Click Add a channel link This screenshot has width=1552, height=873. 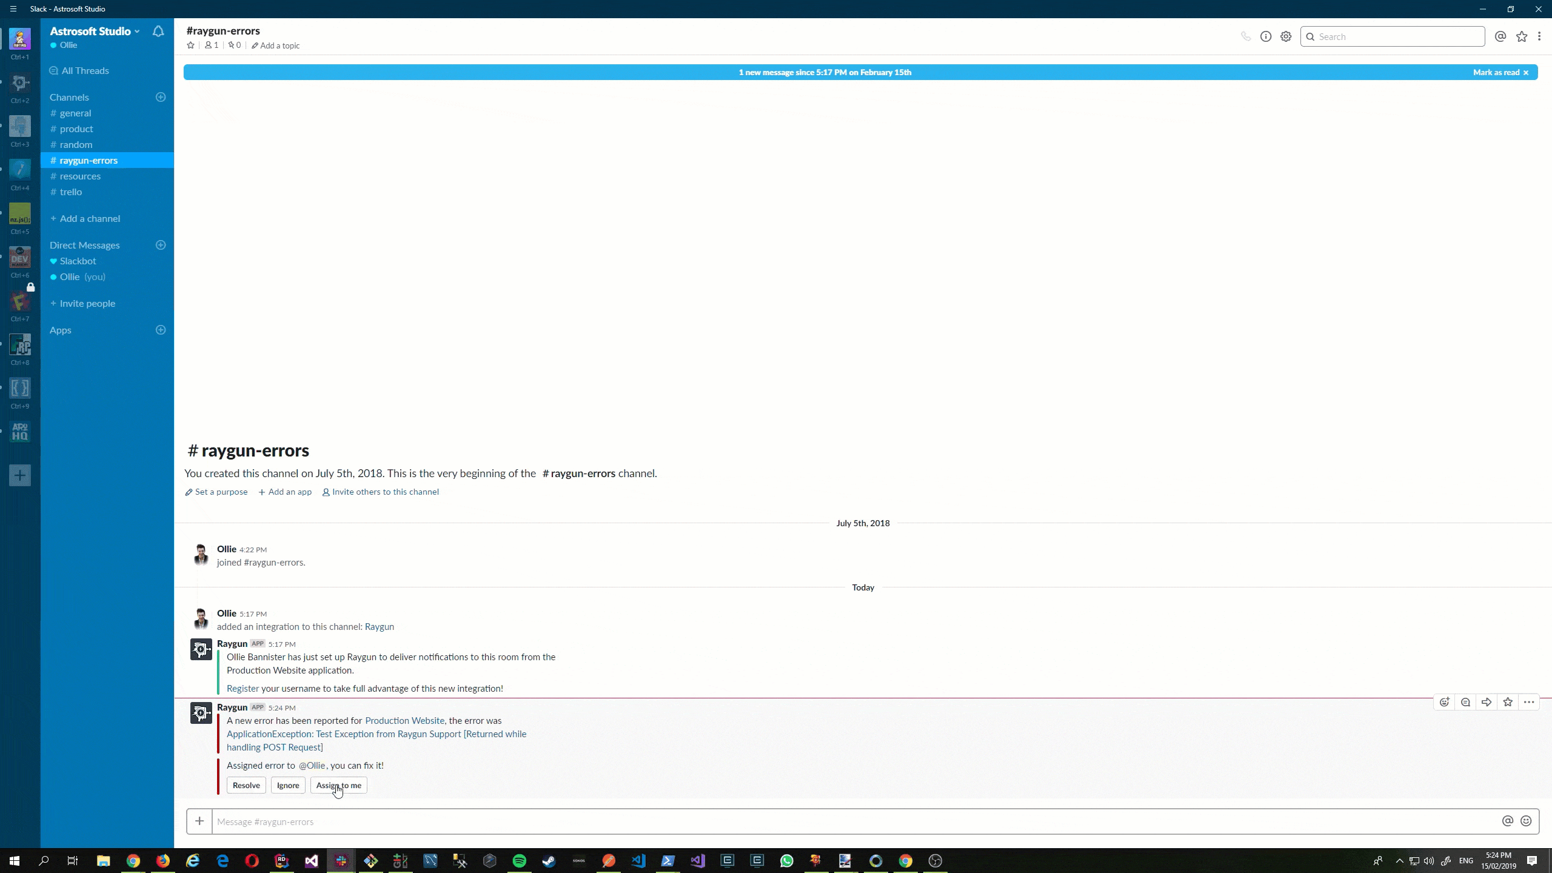[85, 218]
